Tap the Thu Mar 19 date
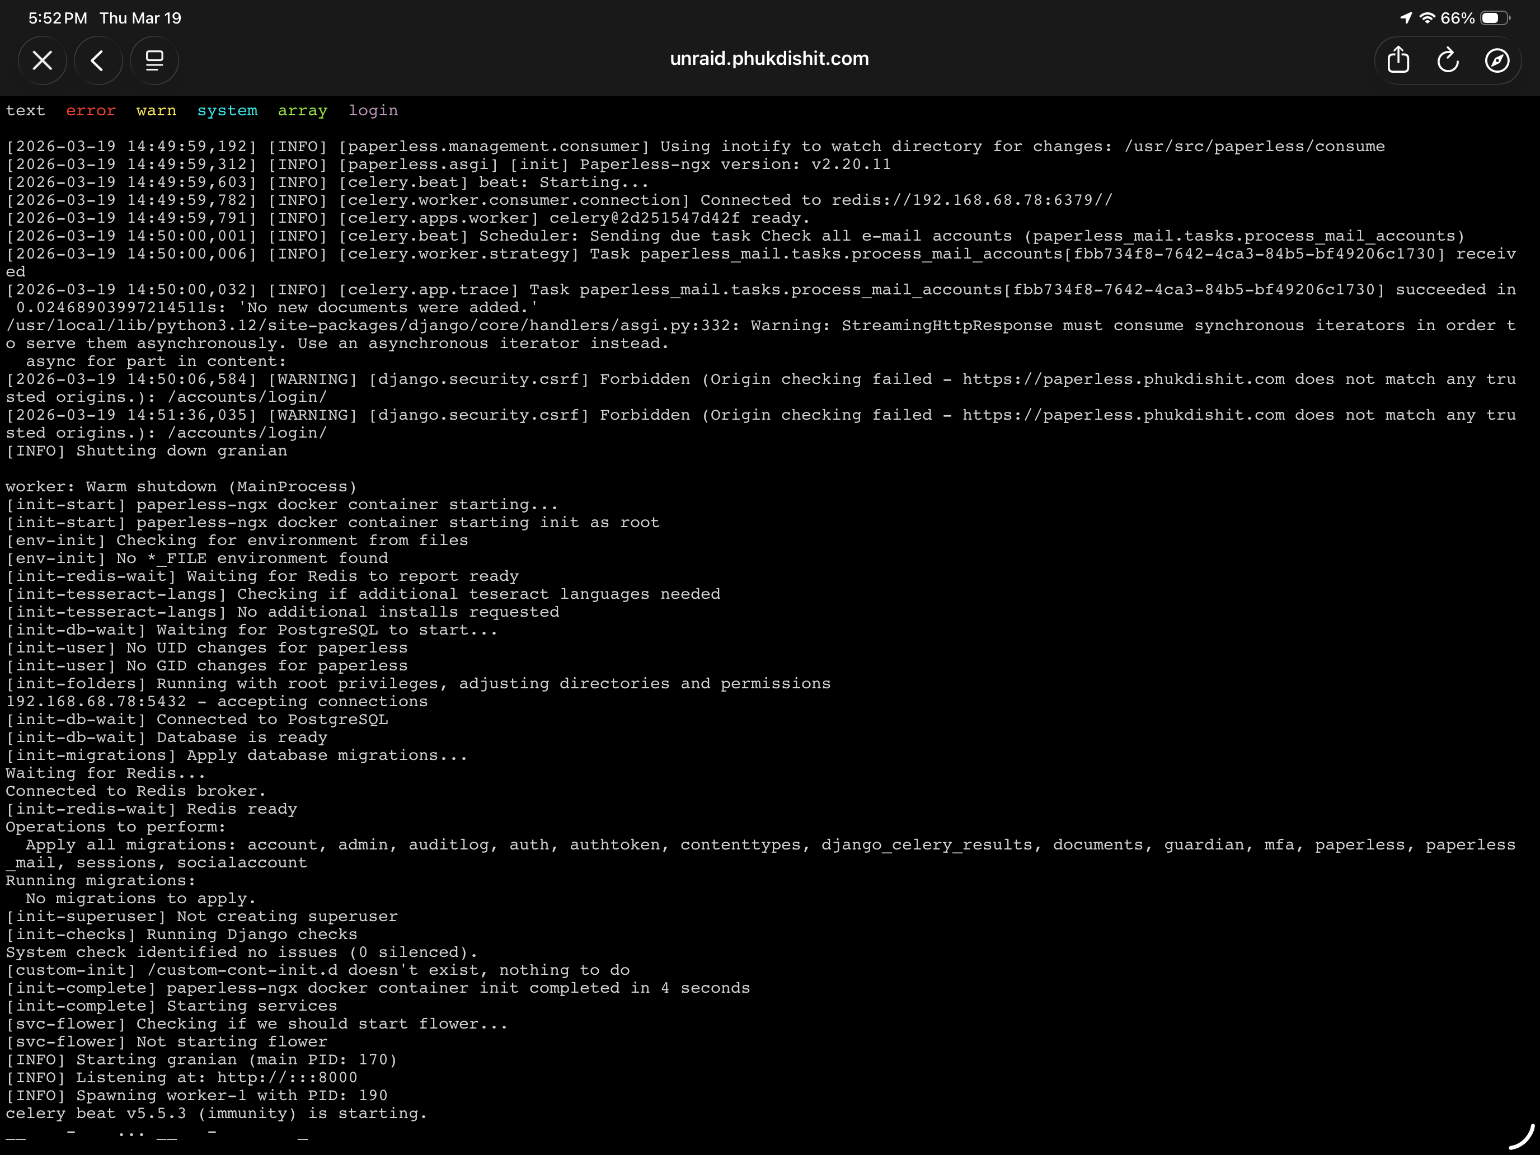The width and height of the screenshot is (1540, 1155). (140, 18)
